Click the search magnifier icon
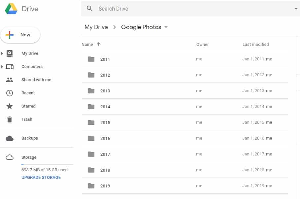Viewport: 300px width, 199px height. pos(89,9)
